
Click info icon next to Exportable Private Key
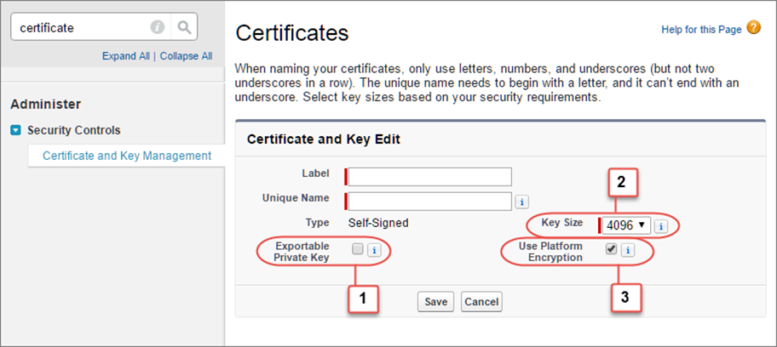372,249
